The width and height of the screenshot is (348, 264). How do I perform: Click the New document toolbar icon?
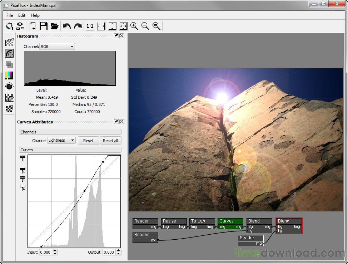tap(33, 26)
